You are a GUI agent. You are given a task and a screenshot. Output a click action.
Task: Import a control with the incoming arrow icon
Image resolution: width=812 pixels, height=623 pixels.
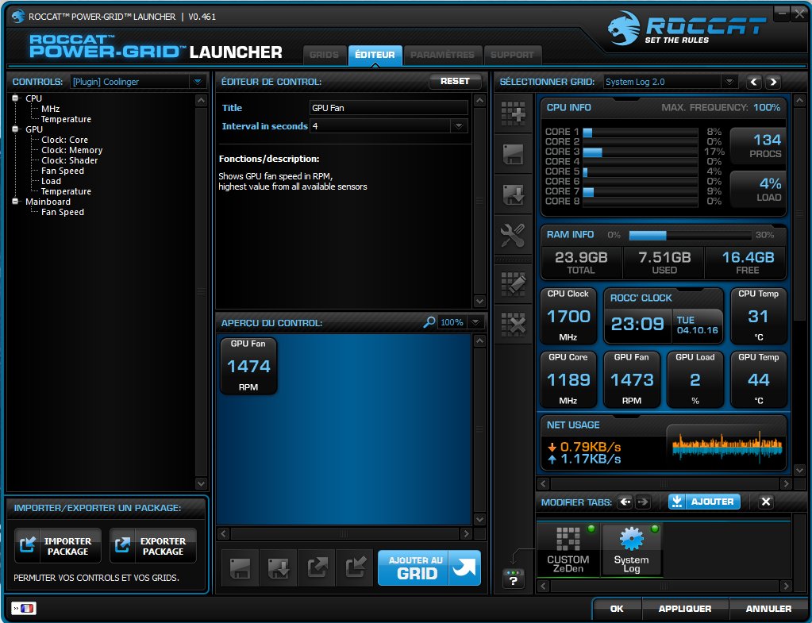pyautogui.click(x=355, y=567)
